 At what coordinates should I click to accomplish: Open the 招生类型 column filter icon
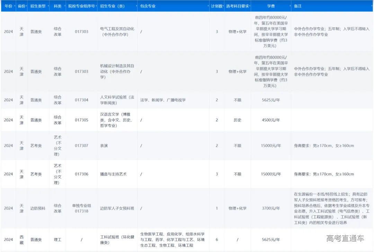(x=49, y=6)
